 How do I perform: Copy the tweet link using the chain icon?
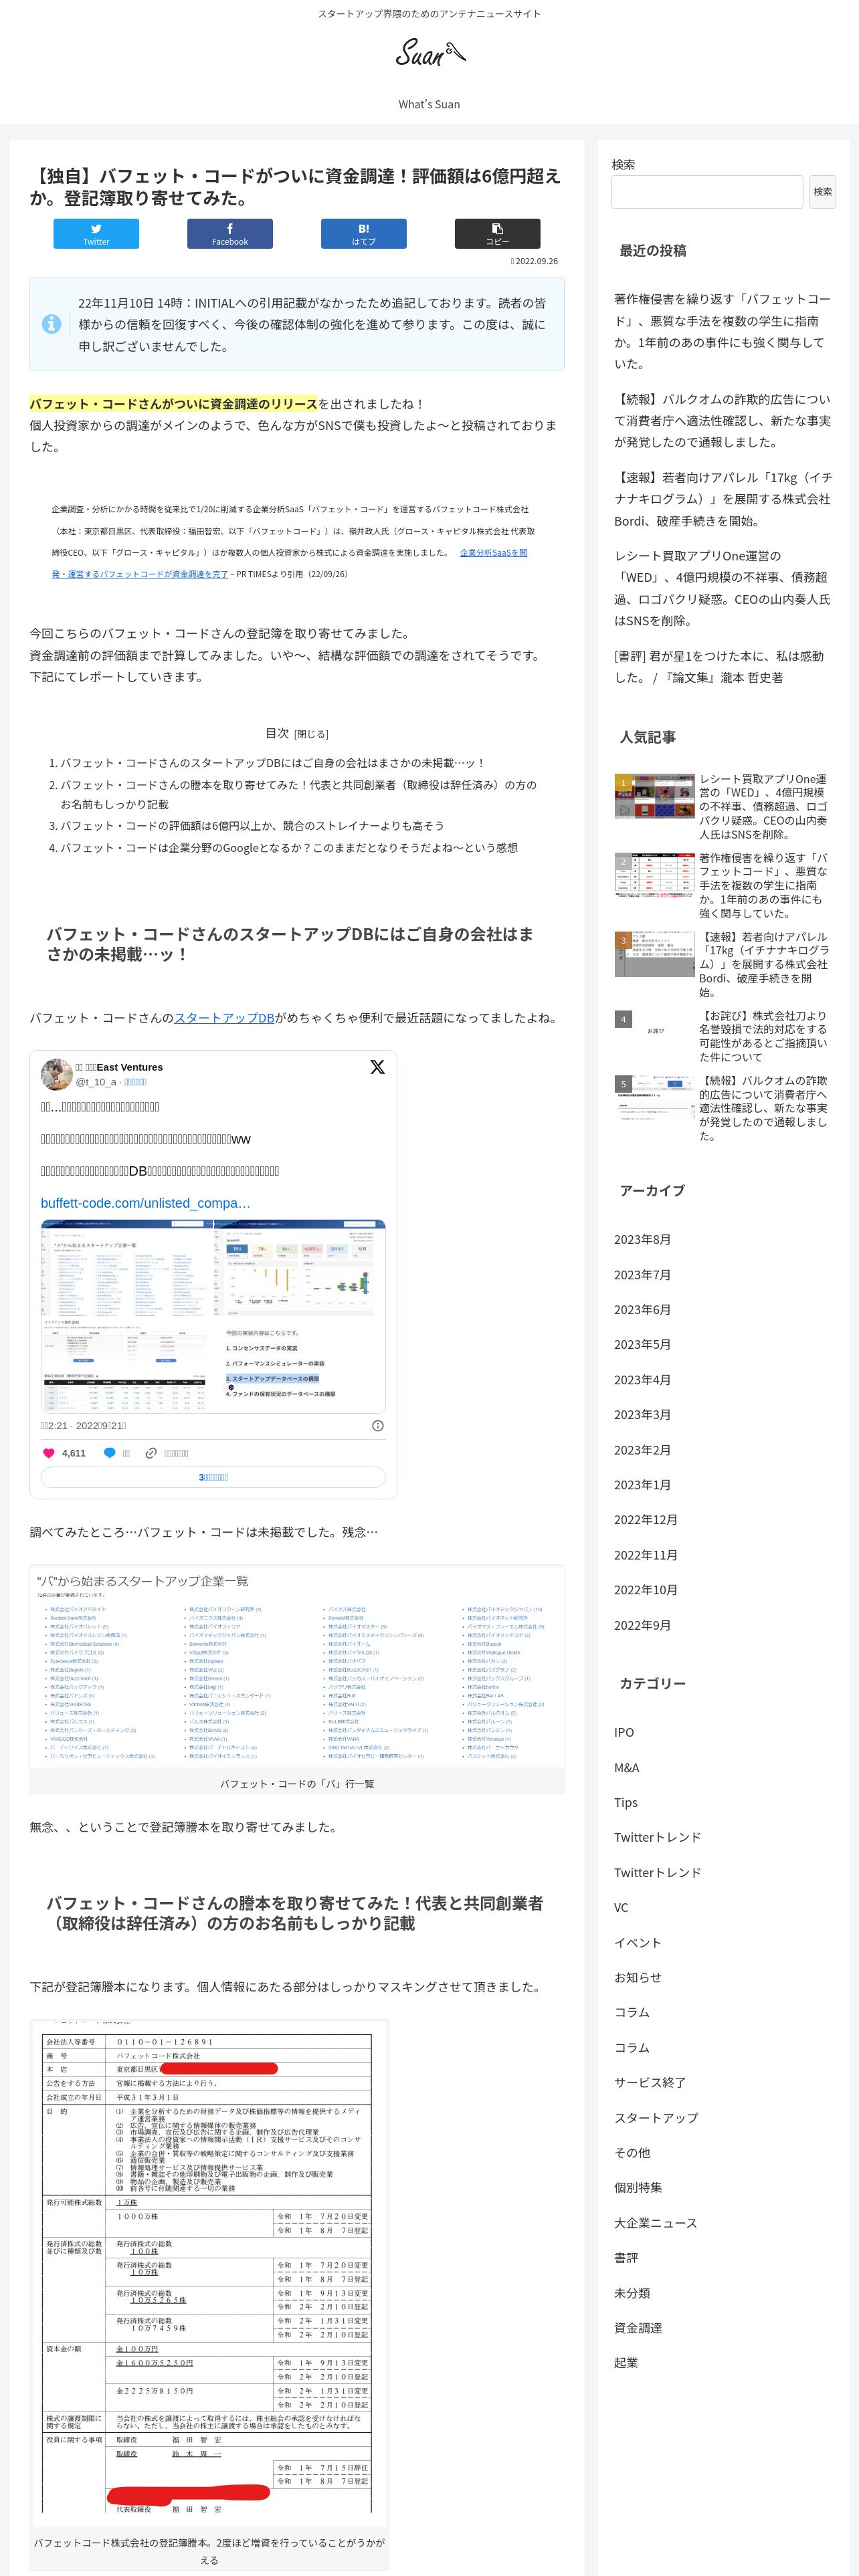[151, 1453]
